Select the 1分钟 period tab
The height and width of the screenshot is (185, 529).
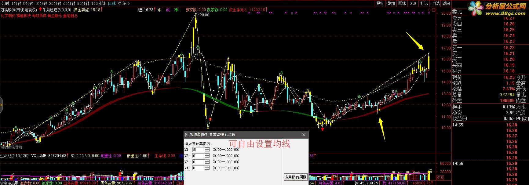[16, 3]
